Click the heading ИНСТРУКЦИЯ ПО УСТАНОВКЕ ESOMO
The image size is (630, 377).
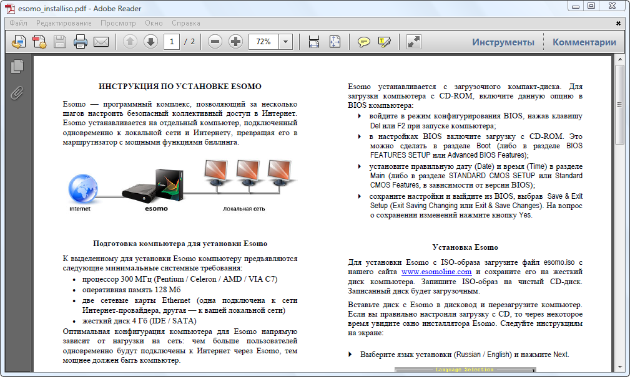[180, 86]
